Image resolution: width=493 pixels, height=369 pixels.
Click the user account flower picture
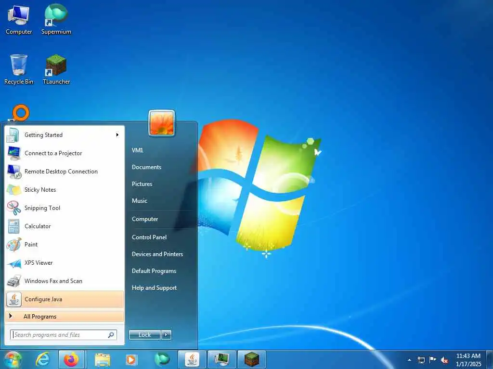coord(162,123)
